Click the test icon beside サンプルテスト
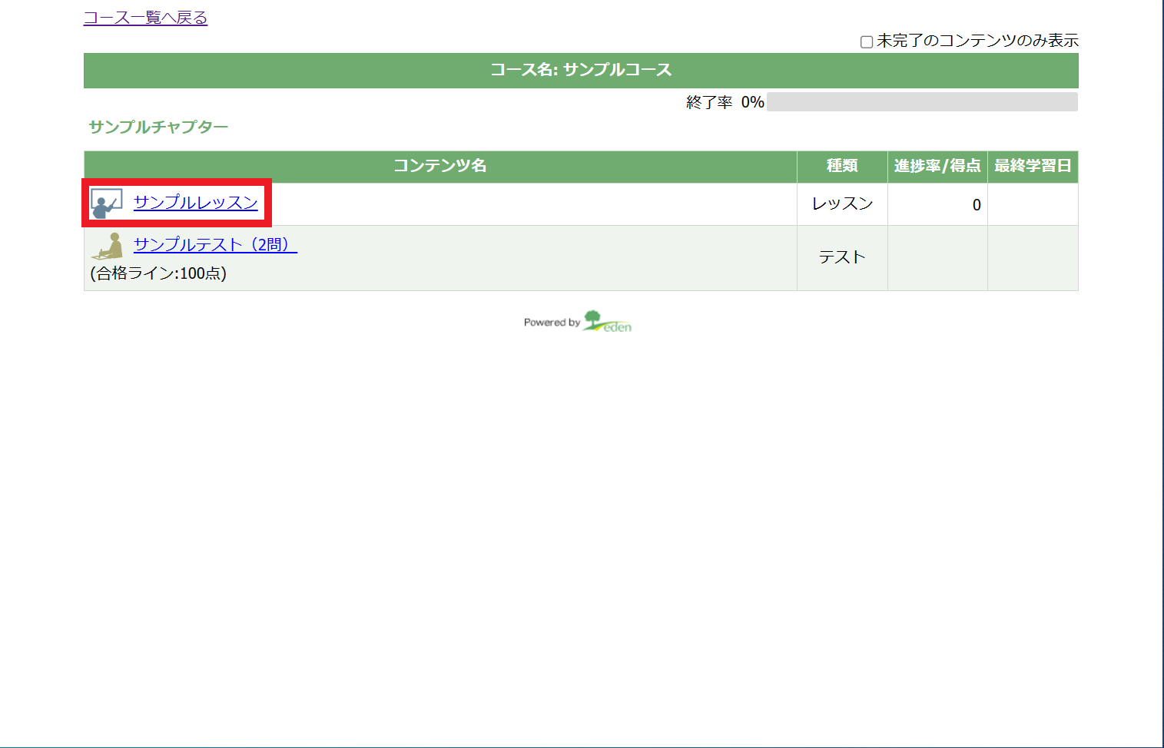1164x748 pixels. coord(108,246)
